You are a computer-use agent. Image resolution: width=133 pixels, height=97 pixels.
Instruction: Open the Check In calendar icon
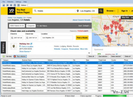pos(12,38)
